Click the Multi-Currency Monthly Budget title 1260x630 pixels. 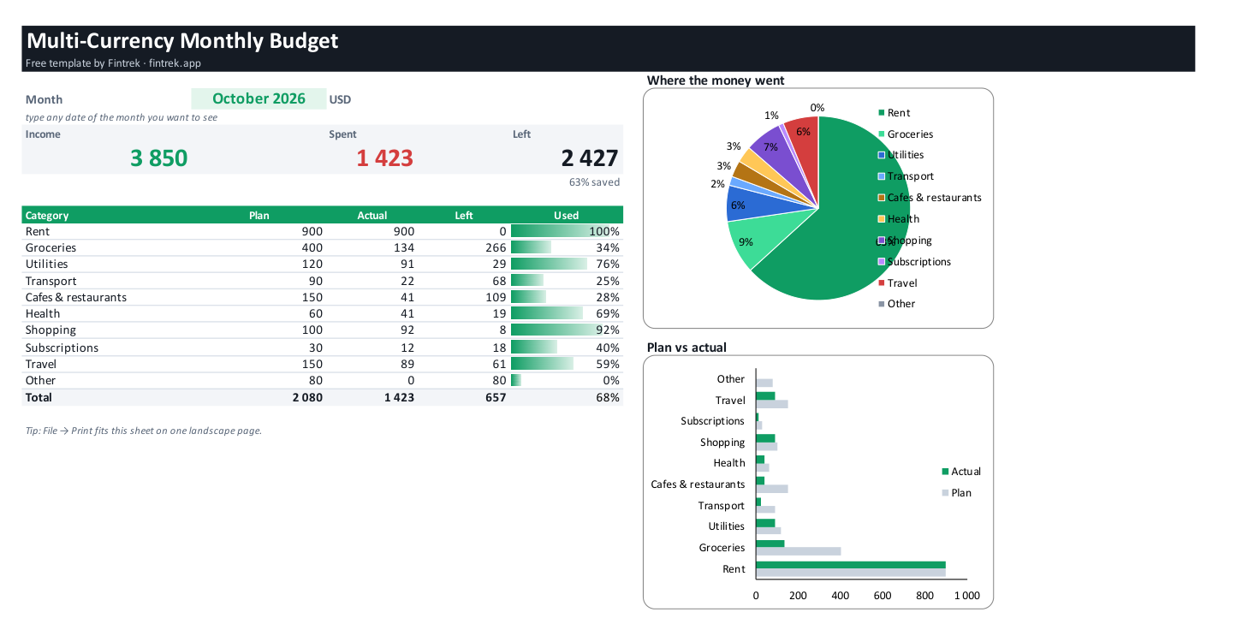pyautogui.click(x=182, y=40)
